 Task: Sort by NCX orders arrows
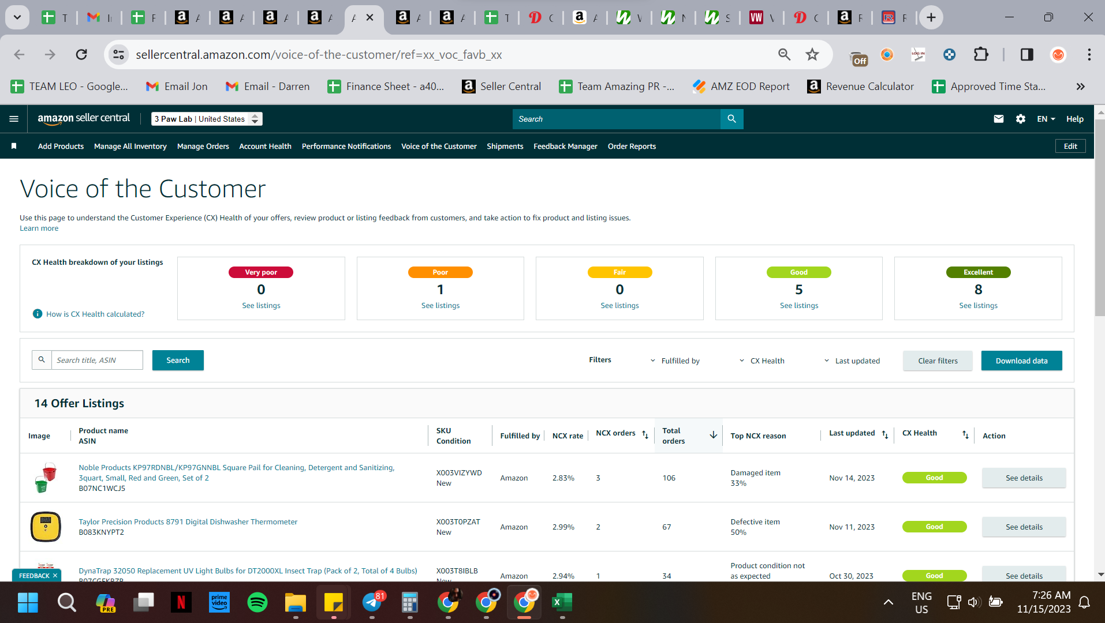(x=645, y=434)
